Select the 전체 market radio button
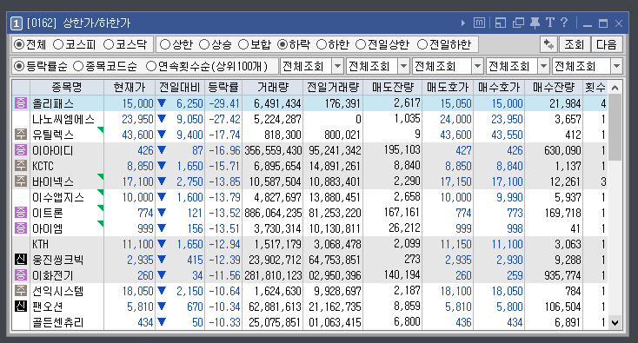Image resolution: width=638 pixels, height=343 pixels. point(19,44)
